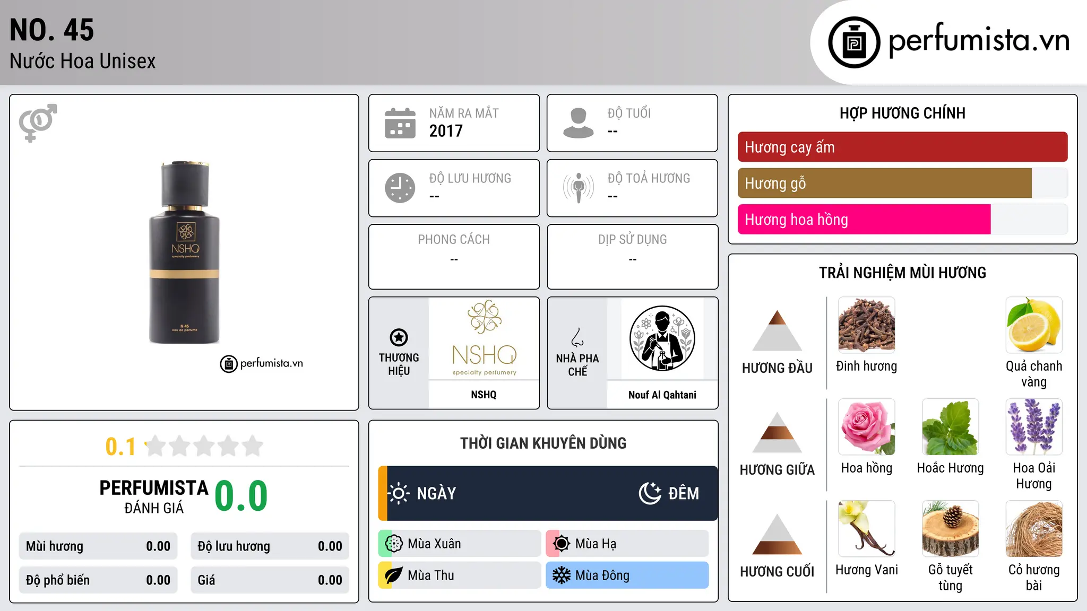
Task: Select the Mùa Hạ season bar
Action: (x=627, y=544)
